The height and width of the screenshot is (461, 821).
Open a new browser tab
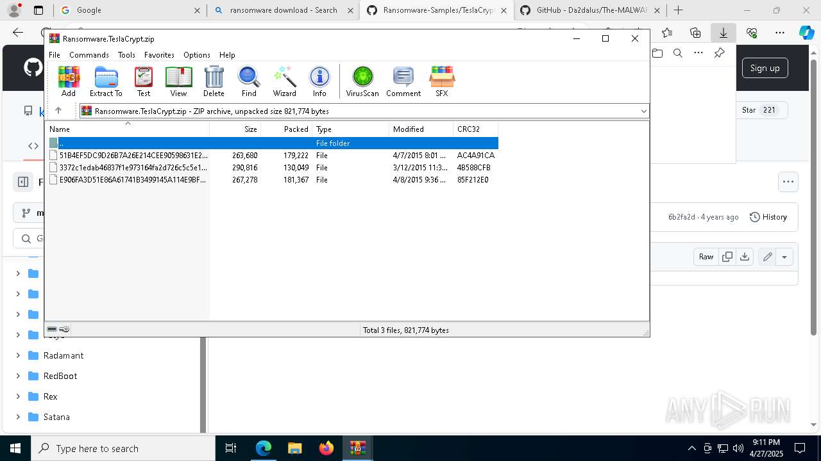coord(678,10)
